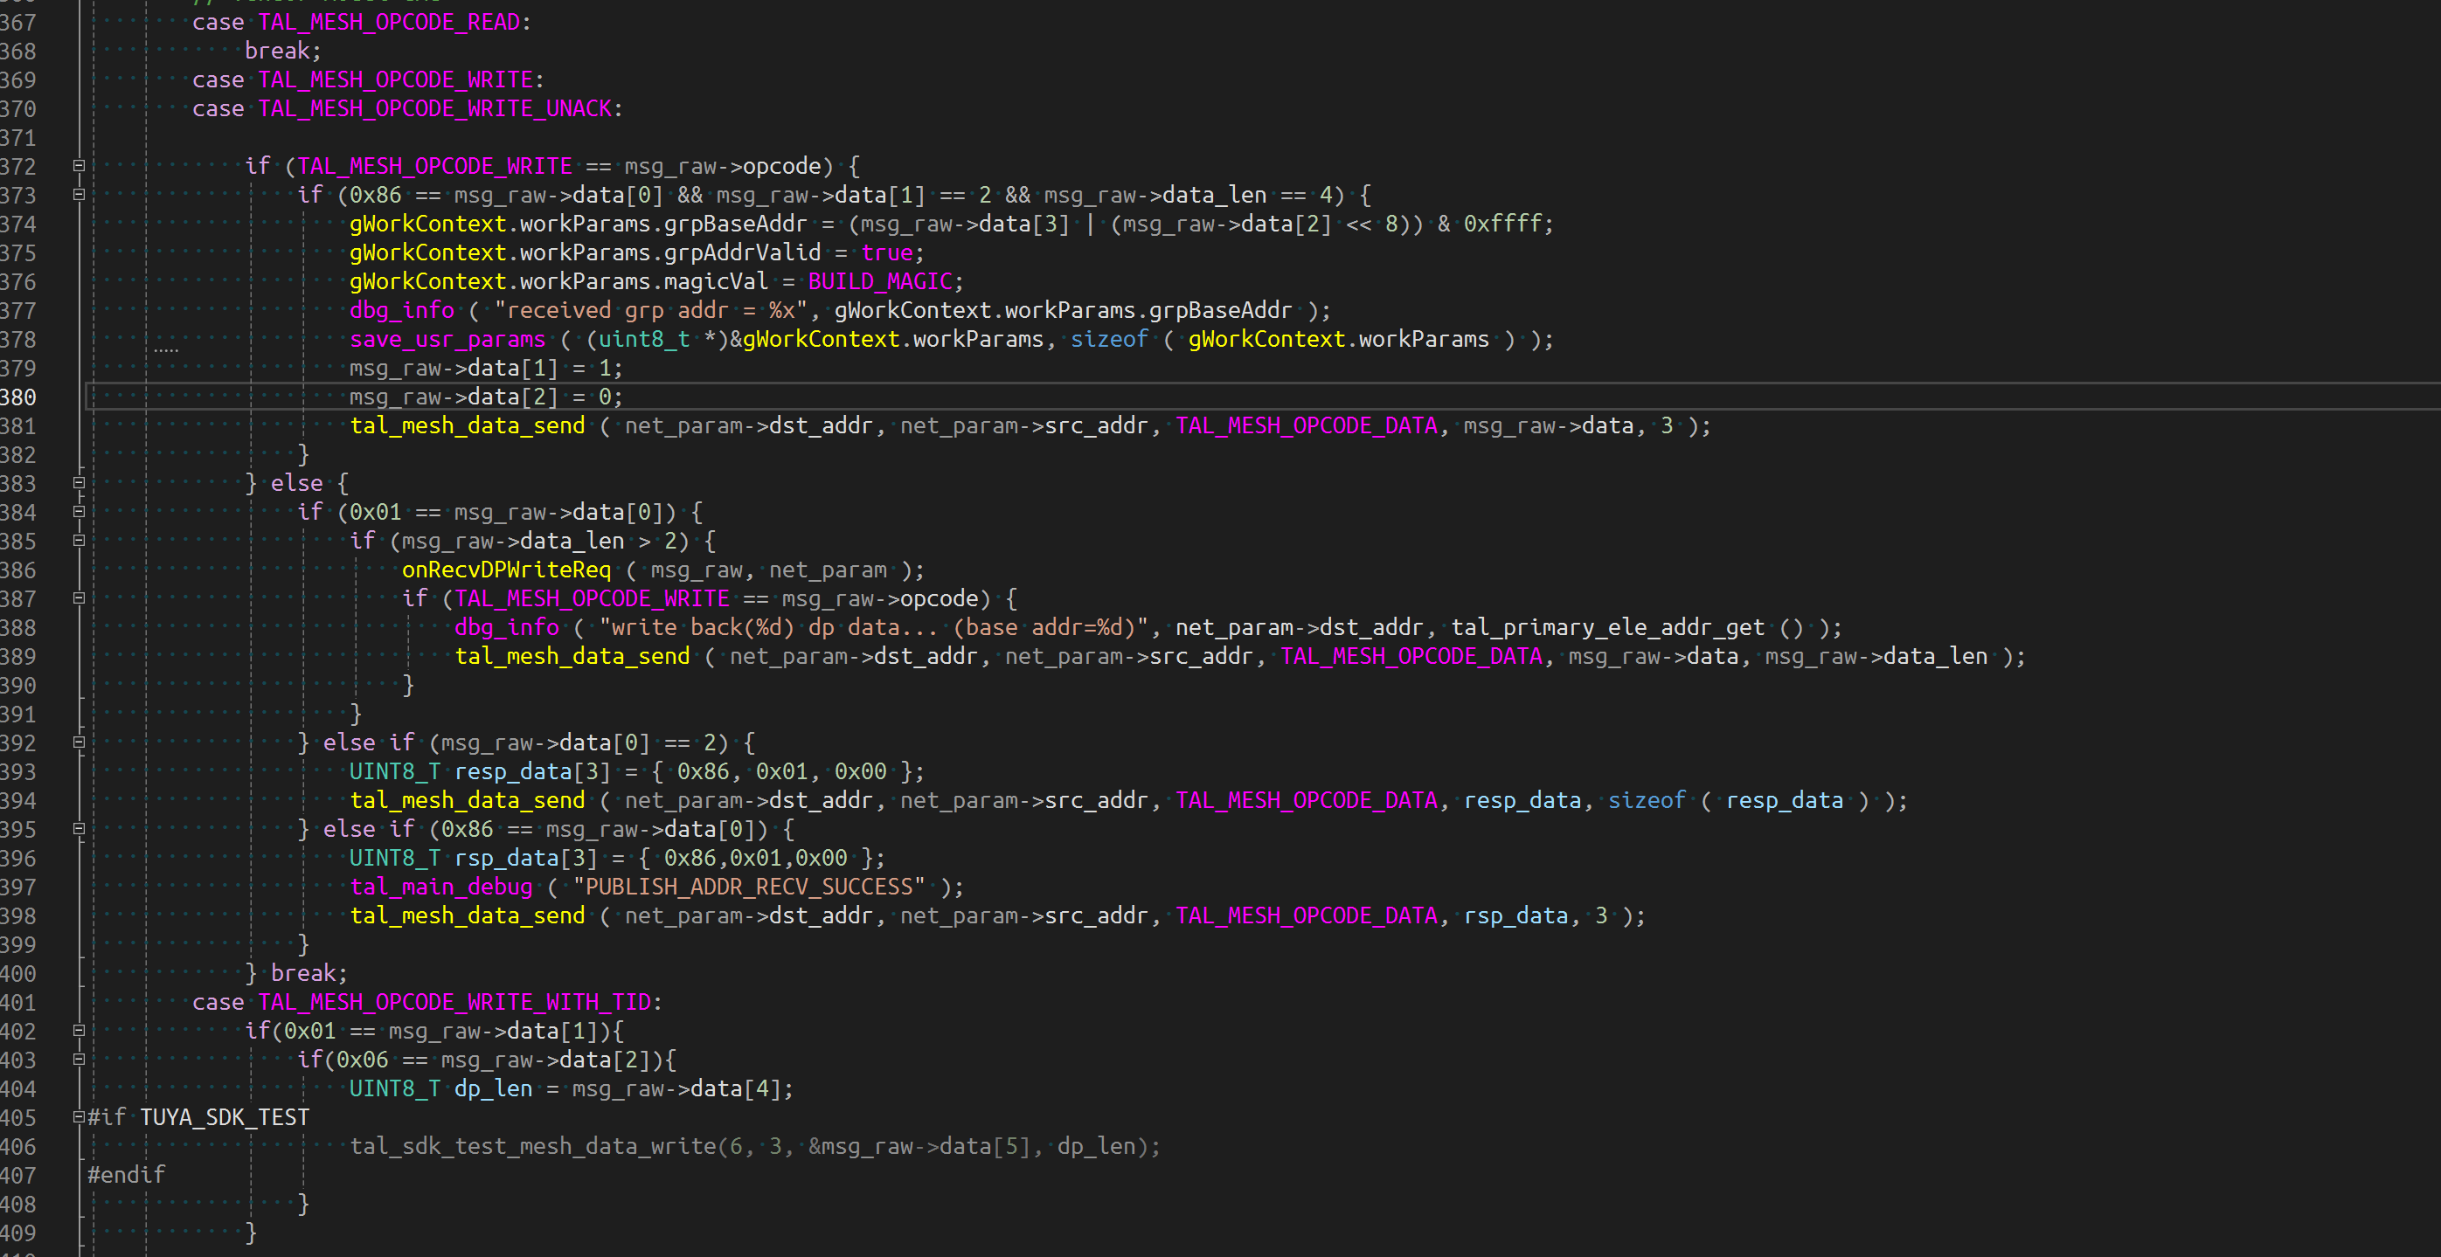Click line number 380 in the gutter
2441x1257 pixels.
pyautogui.click(x=19, y=397)
